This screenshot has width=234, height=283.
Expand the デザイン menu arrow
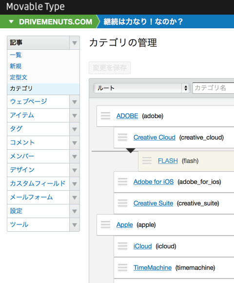tap(75, 170)
